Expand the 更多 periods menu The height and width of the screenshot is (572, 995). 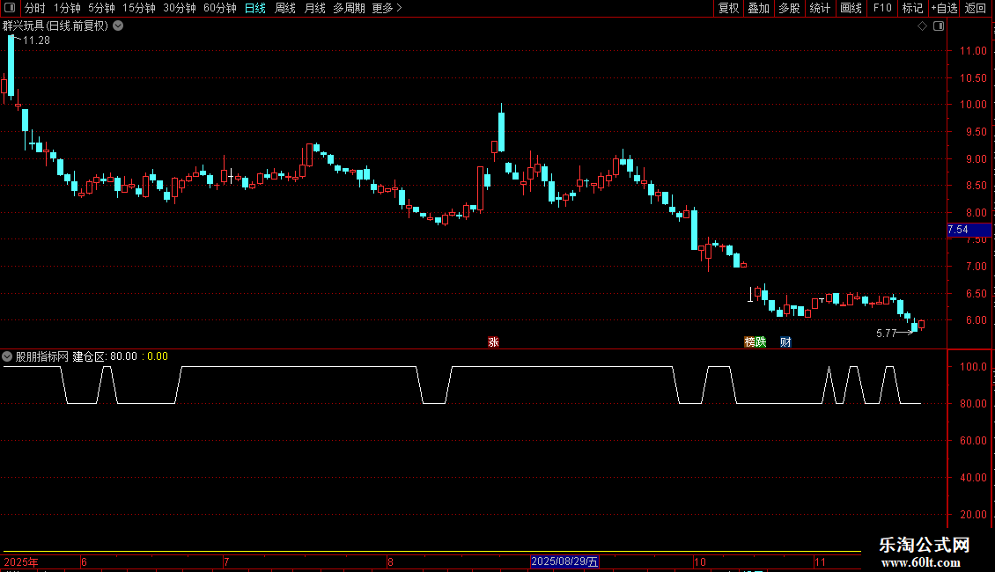pyautogui.click(x=387, y=8)
